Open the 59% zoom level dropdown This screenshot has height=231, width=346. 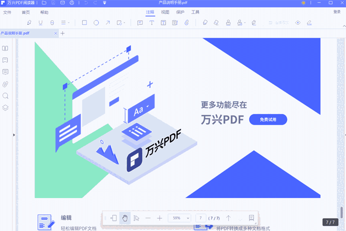(179, 218)
